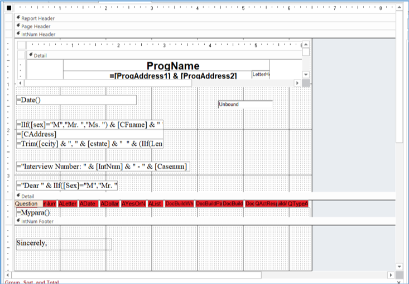Select the =Date() text box
Viewport: 409px width, 284px height.
click(x=76, y=100)
